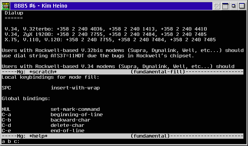Screen dimensions: 248x146
Task: Minimize the window using the small-square button
Action: [x=233, y=6]
